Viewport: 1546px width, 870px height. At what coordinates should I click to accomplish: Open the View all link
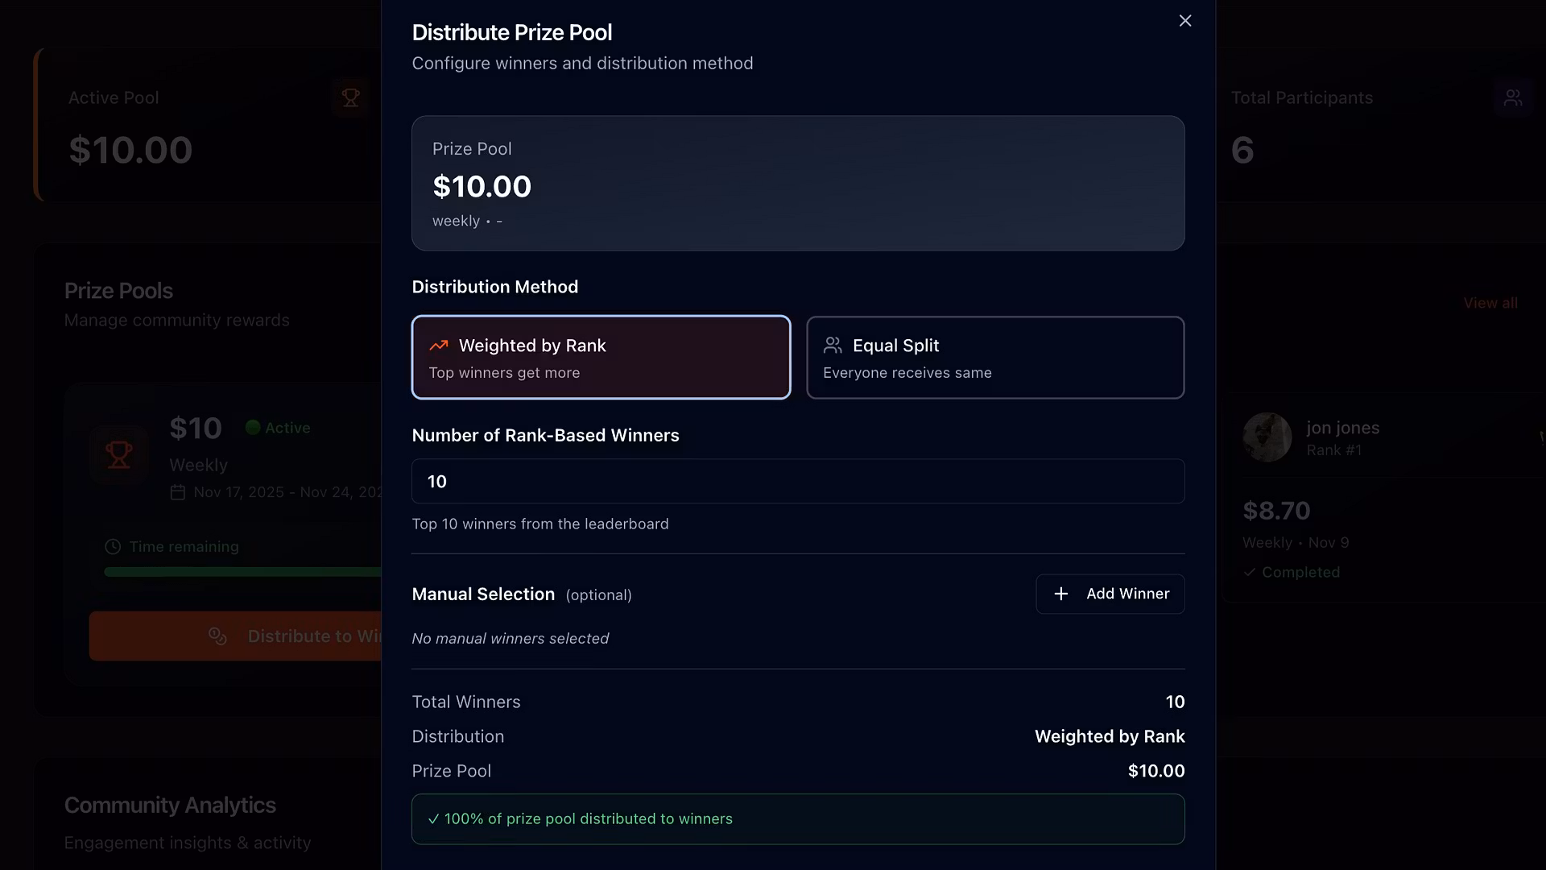[x=1490, y=303]
